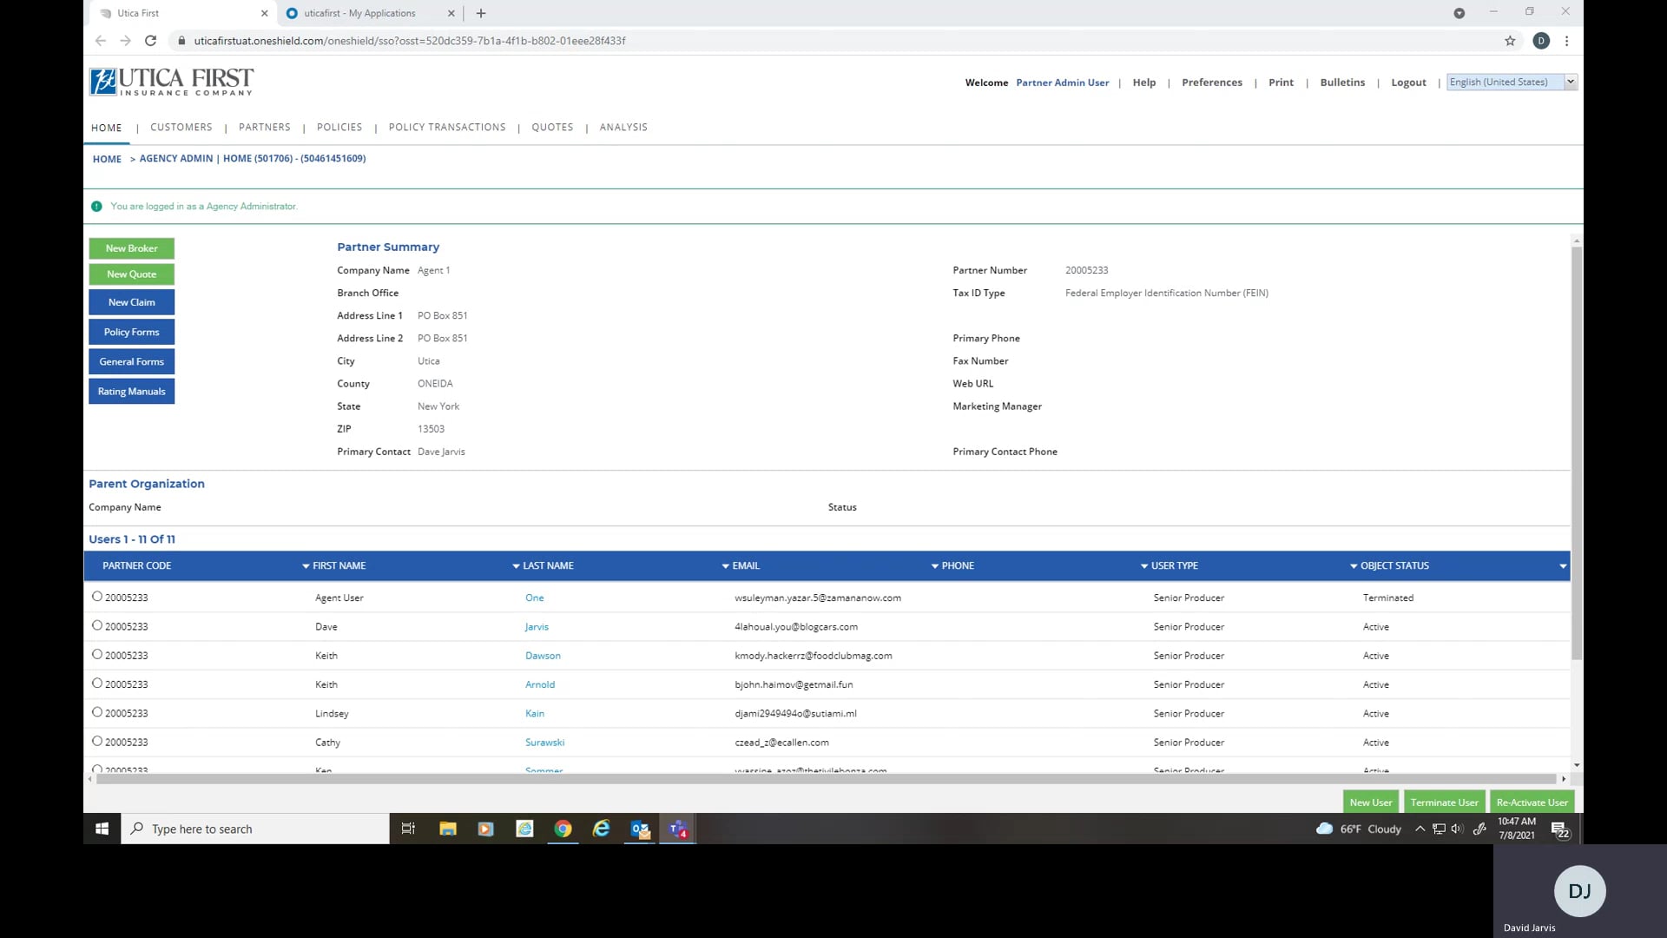Expand the LAST NAME column filter arrow
Viewport: 1667px width, 938px height.
(x=516, y=566)
